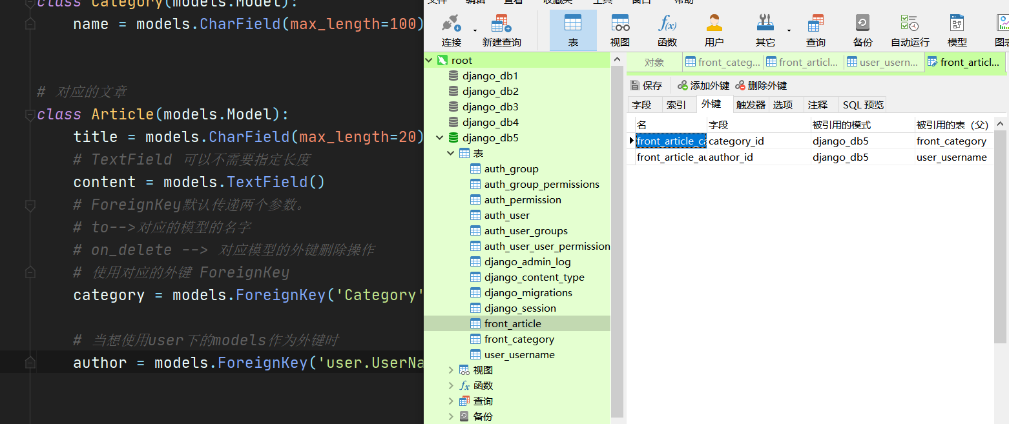This screenshot has height=424, width=1009.
Task: Open dropdown arrow next to Connection icon
Action: tap(475, 30)
